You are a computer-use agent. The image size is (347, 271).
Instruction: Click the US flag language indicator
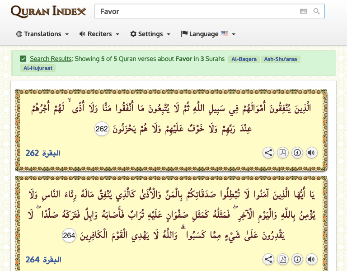[225, 33]
